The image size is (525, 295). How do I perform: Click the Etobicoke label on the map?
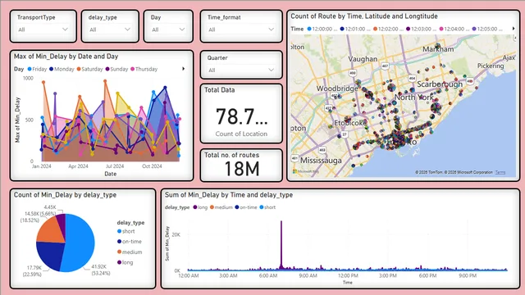click(x=350, y=123)
